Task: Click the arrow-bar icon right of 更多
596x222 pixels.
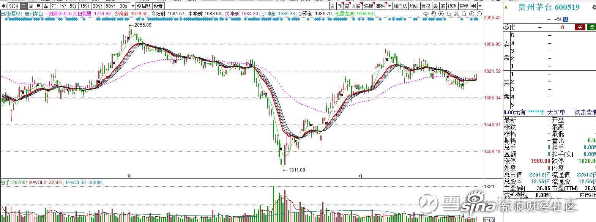Action: click(474, 6)
